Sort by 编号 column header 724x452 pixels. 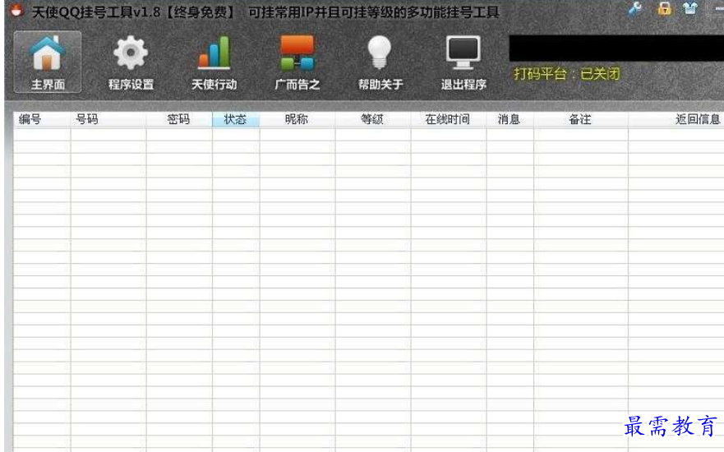(42, 120)
